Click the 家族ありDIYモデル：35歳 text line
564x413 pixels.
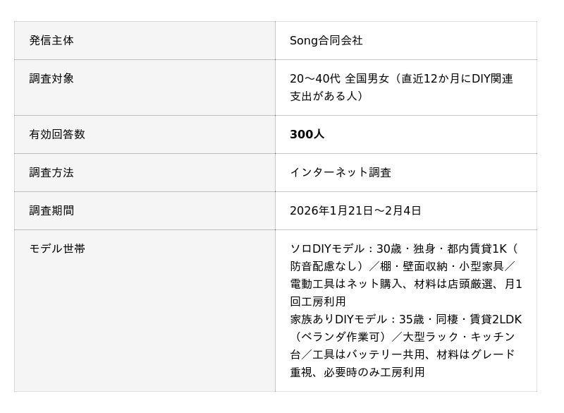coord(405,320)
